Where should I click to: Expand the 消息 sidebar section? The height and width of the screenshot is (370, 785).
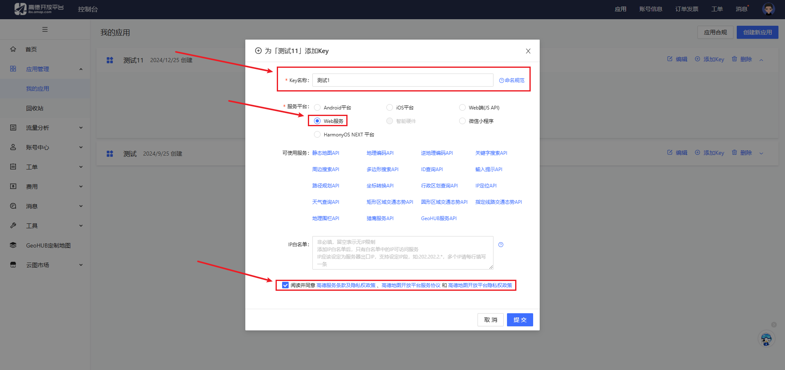point(81,206)
